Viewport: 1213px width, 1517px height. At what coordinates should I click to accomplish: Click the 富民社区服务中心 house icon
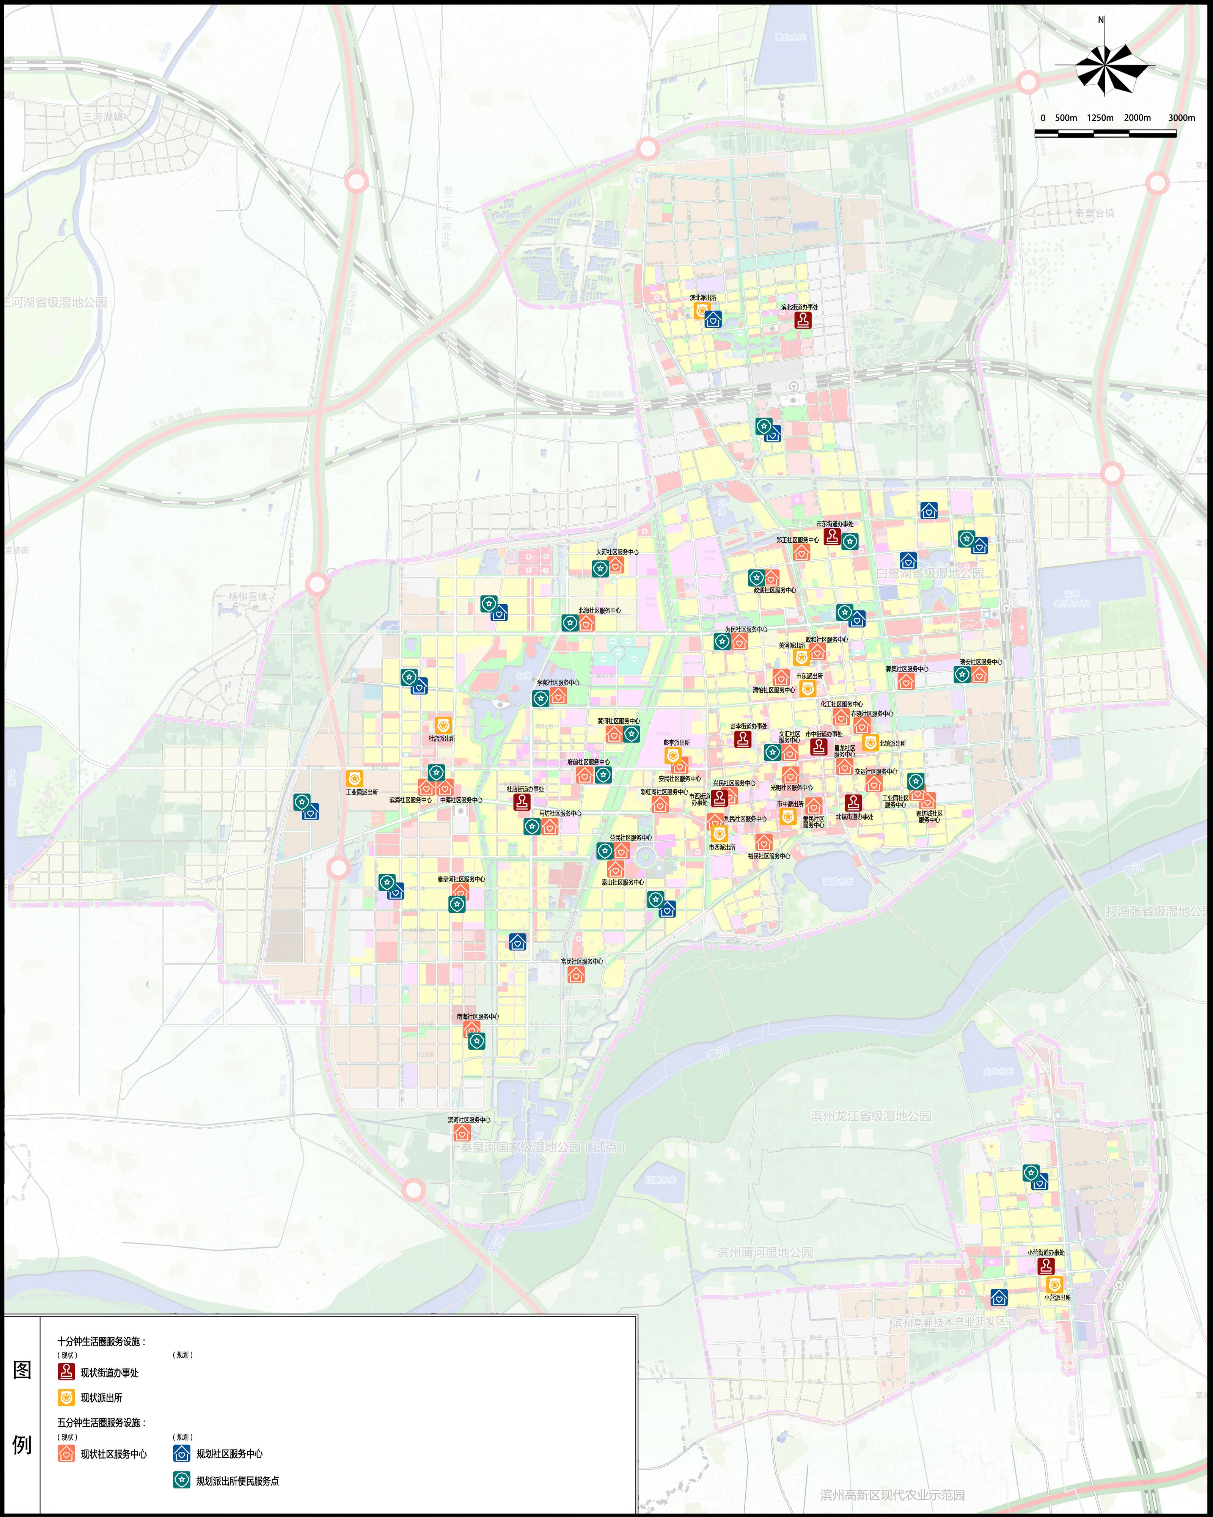click(576, 975)
